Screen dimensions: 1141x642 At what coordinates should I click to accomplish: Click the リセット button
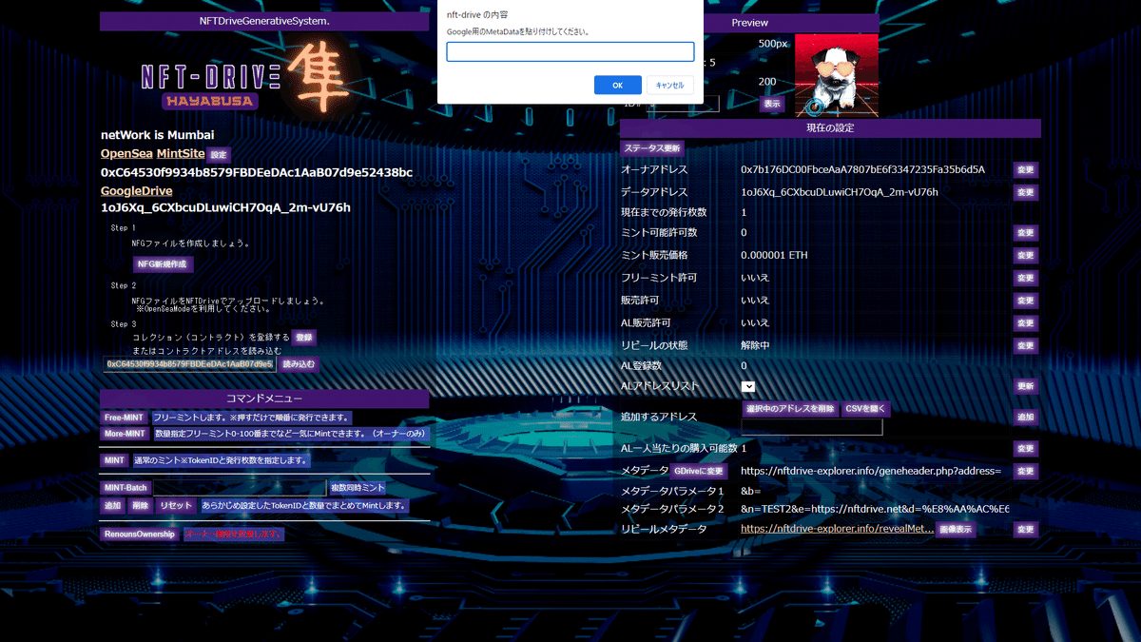coord(176,506)
